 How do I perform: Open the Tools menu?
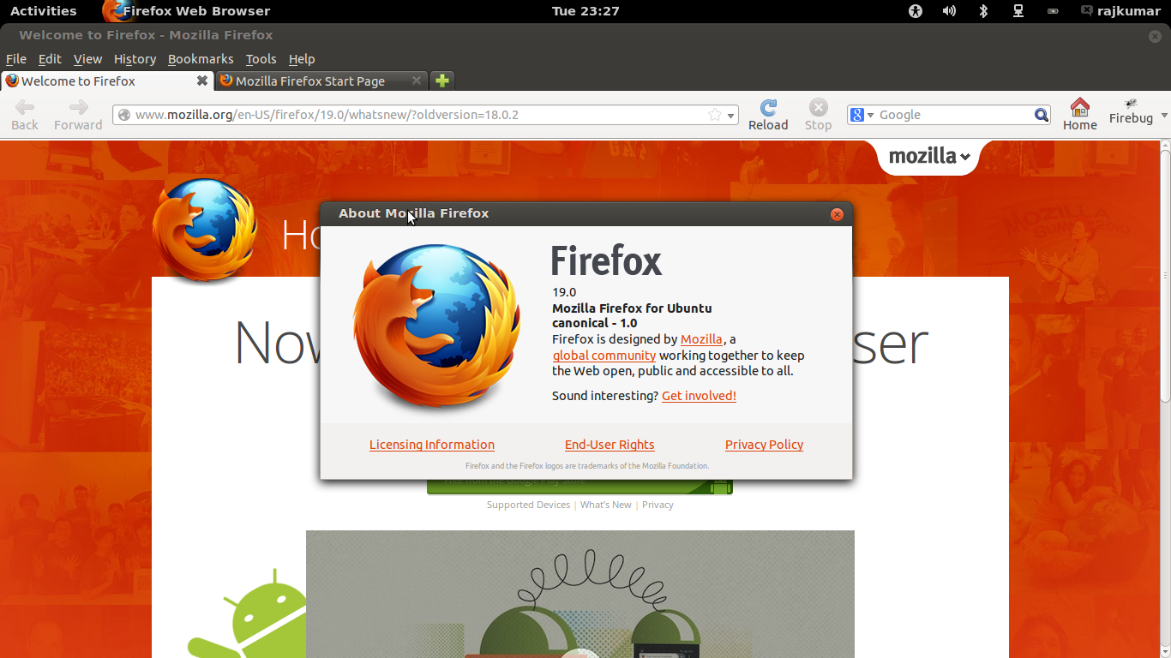[x=261, y=58]
